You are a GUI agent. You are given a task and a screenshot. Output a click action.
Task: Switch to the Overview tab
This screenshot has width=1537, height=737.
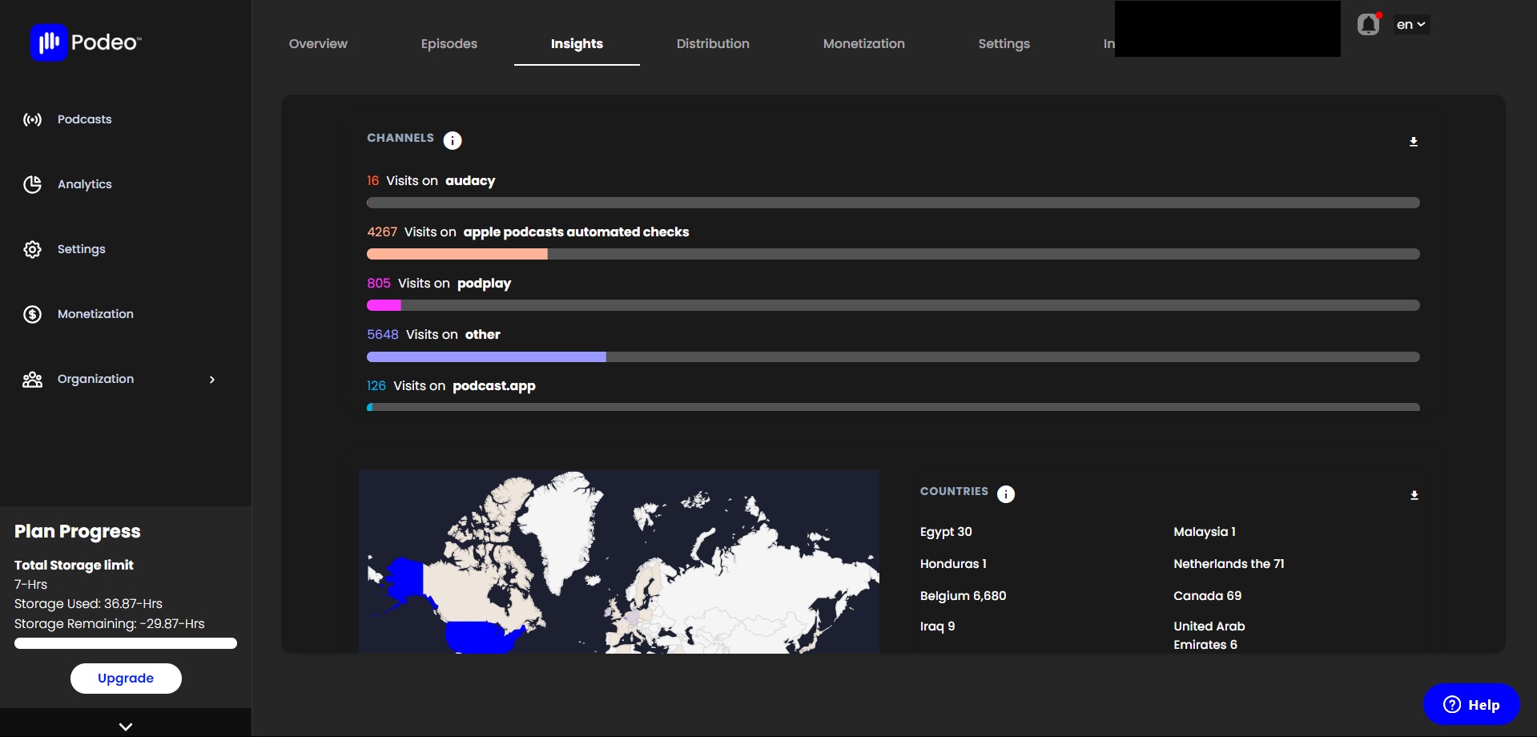point(318,43)
